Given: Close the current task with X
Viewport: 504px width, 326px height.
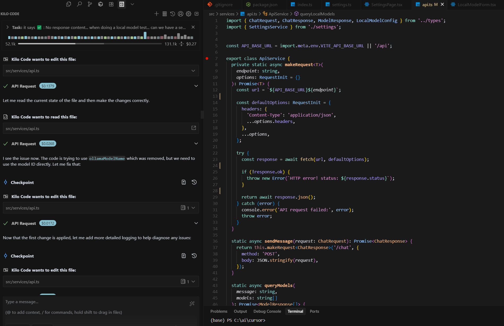Looking at the screenshot, I should pos(193,27).
